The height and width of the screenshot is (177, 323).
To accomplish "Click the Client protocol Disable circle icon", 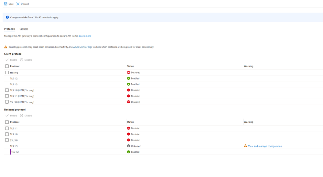I will point(21,60).
